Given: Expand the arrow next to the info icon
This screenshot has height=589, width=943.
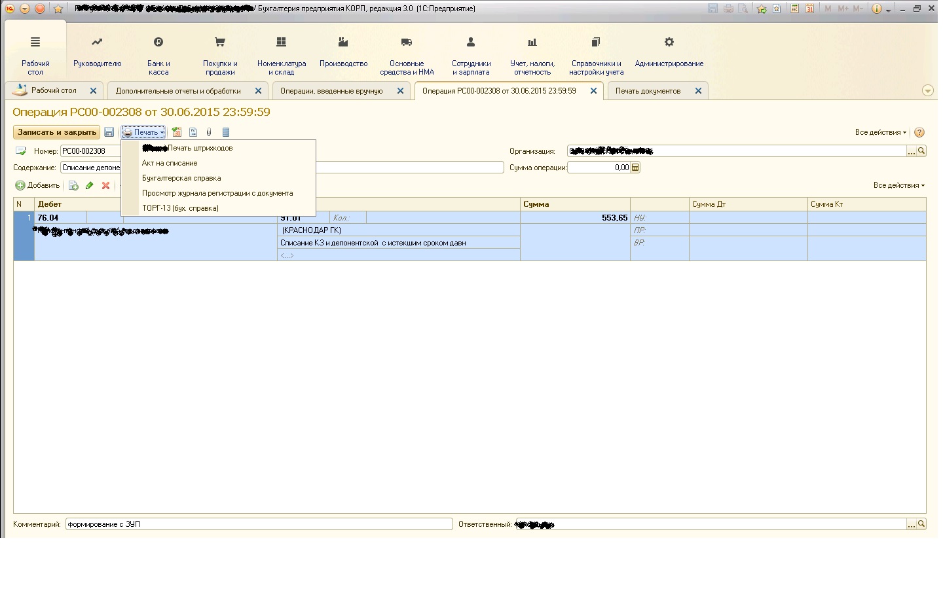Looking at the screenshot, I should [x=889, y=10].
